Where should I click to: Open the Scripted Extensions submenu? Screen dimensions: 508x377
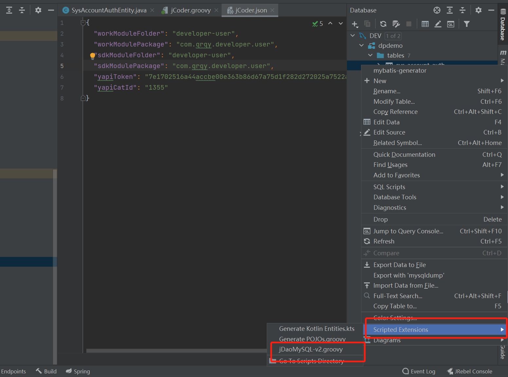pyautogui.click(x=434, y=330)
